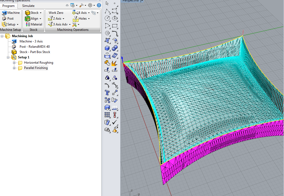The image size is (284, 196).
Task: Choose the Polyline drawing tool
Action: pos(107,11)
